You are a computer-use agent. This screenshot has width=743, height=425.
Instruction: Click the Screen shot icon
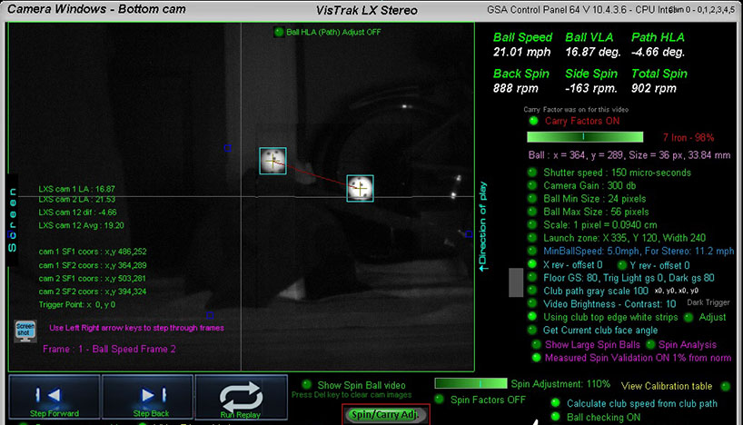[25, 329]
